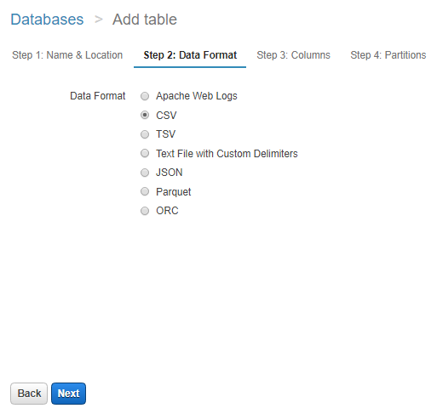Click the Data Format field label

(98, 96)
